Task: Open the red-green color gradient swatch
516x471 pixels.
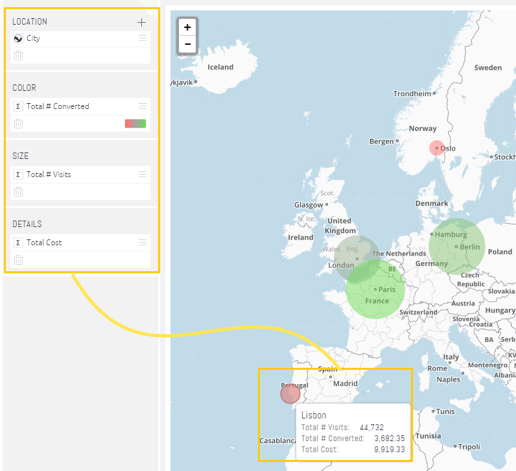Action: point(135,123)
